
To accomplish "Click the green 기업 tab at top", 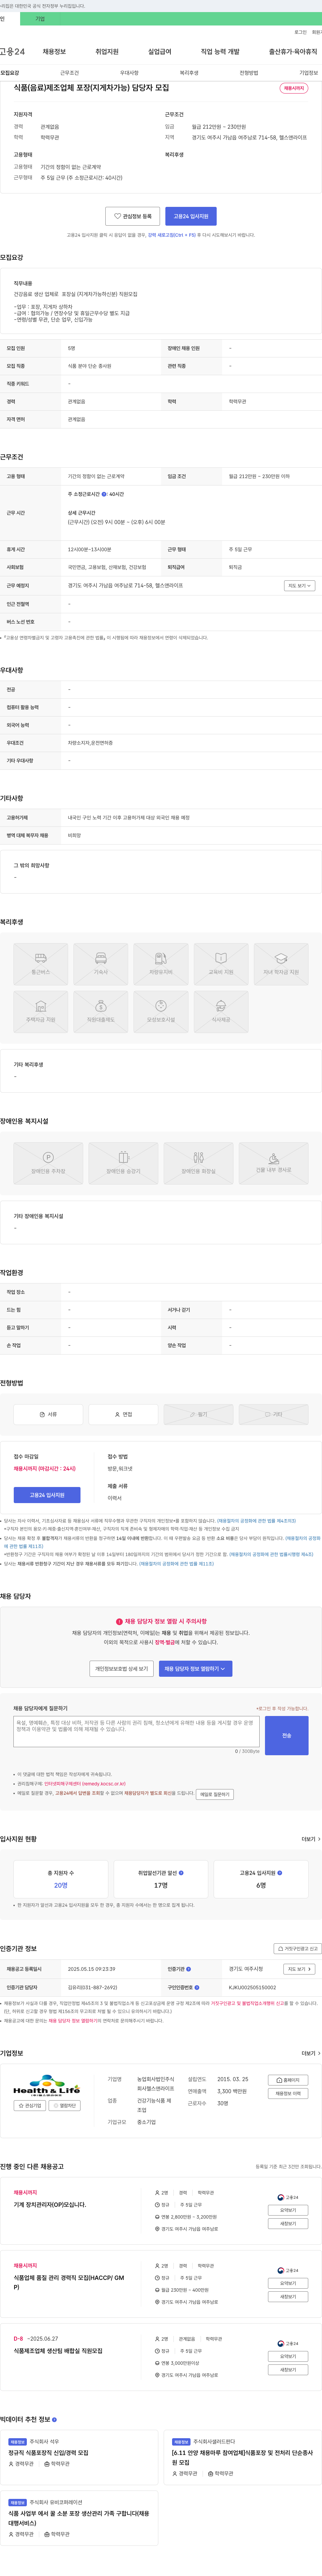I will pyautogui.click(x=40, y=19).
